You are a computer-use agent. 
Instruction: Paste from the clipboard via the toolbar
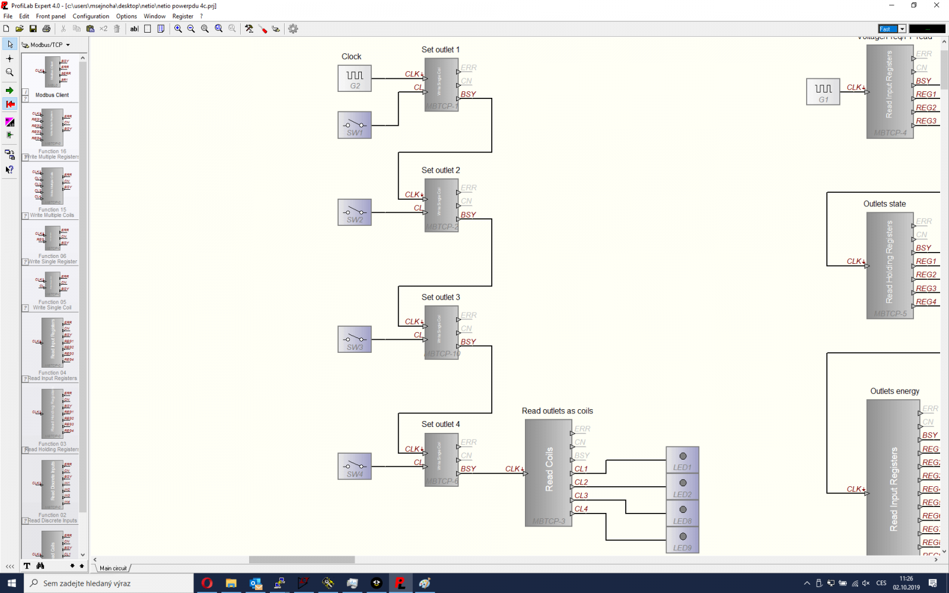click(x=90, y=28)
